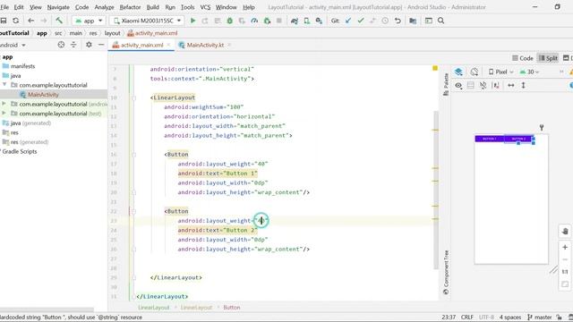Close the activity_main.xml tab
This screenshot has width=573, height=322.
coord(168,45)
